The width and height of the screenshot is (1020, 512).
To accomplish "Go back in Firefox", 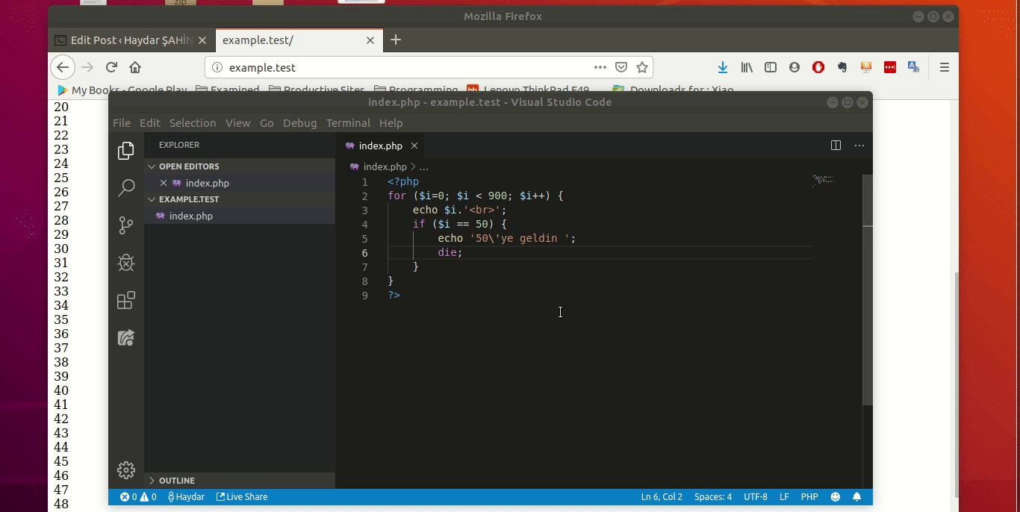I will point(63,67).
